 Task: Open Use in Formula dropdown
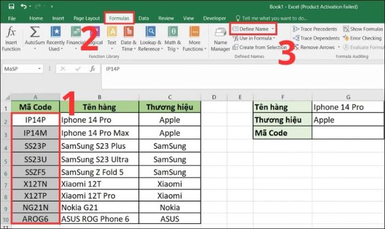(x=254, y=38)
